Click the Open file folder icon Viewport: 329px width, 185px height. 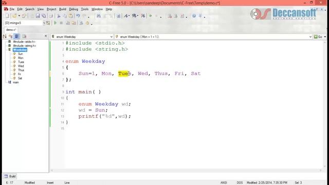pos(14,16)
